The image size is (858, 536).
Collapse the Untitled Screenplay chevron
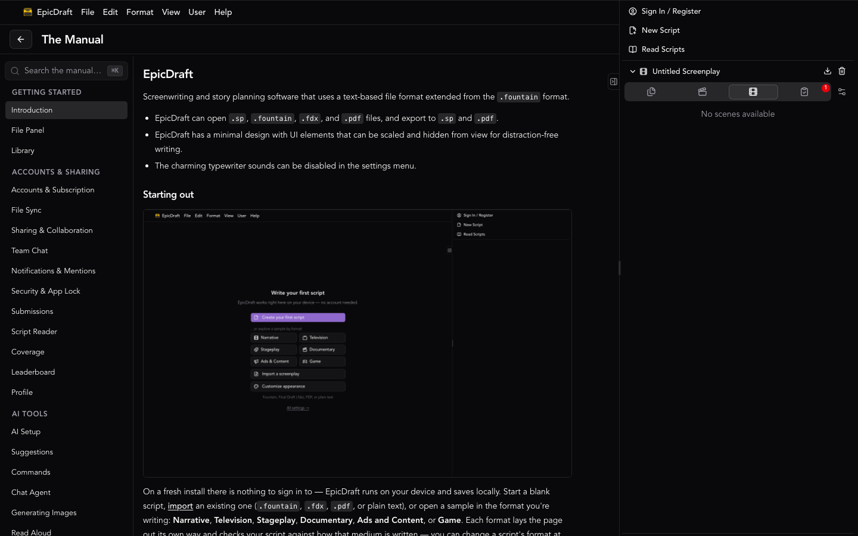633,71
